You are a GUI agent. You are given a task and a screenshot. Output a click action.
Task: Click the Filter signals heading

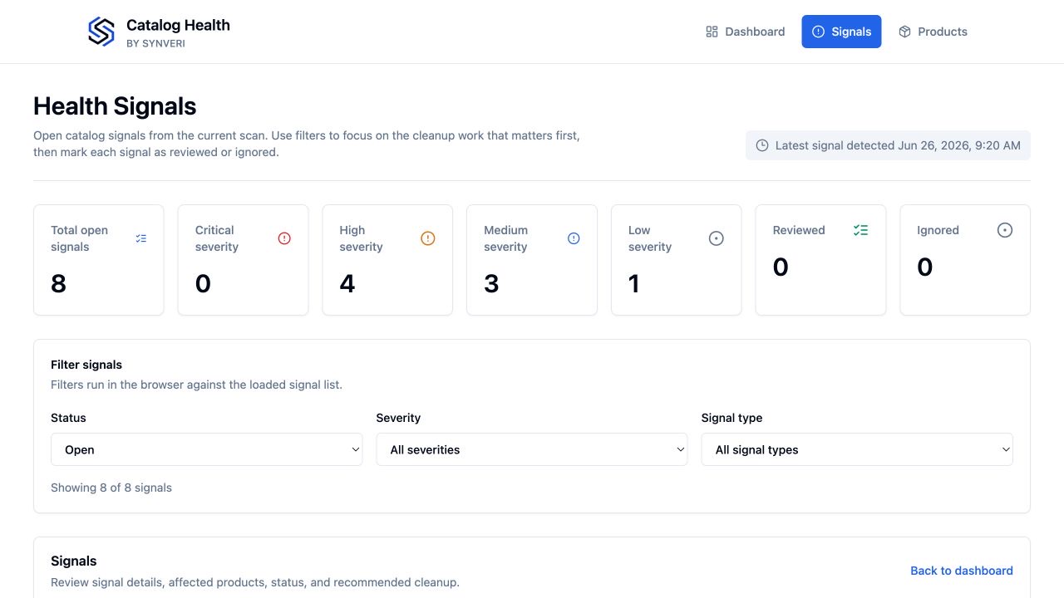pyautogui.click(x=86, y=365)
